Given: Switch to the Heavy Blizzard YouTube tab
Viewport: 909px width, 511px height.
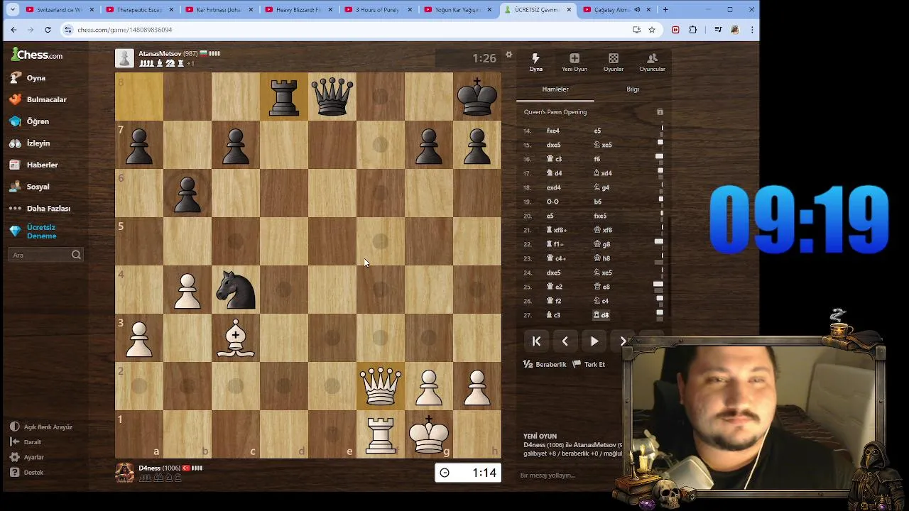Looking at the screenshot, I should tap(297, 10).
